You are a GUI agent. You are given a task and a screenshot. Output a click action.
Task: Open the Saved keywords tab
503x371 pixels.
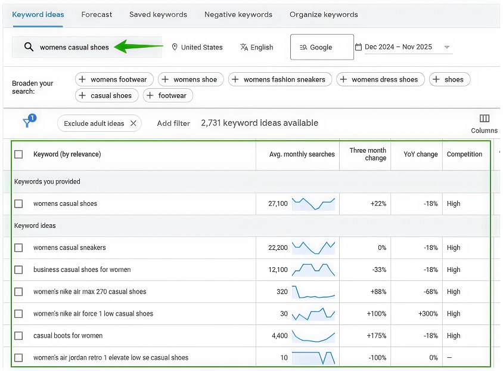click(x=158, y=14)
